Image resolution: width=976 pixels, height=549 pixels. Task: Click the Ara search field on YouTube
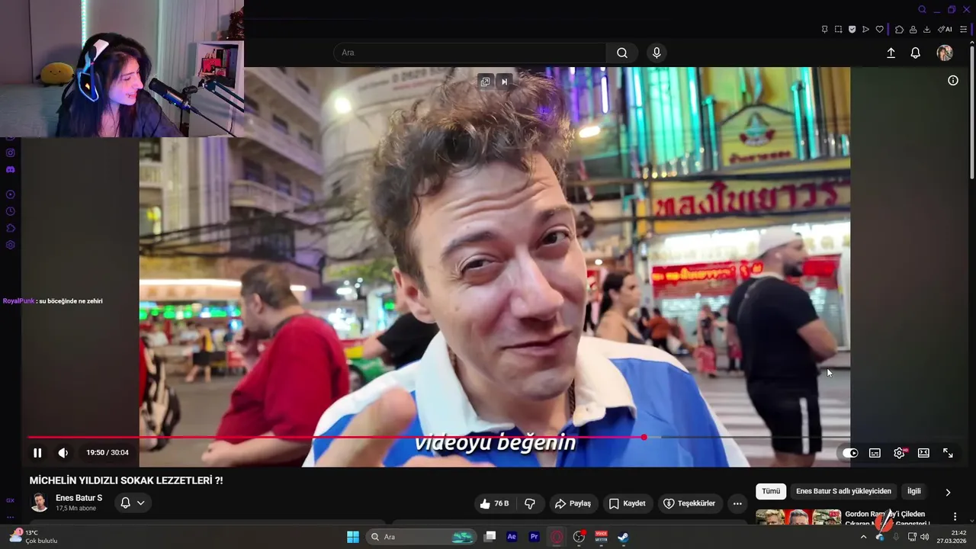[x=470, y=53]
